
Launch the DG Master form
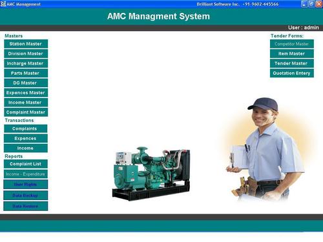click(x=26, y=83)
